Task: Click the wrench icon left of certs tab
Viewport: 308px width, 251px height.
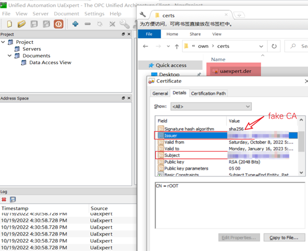Action: click(x=143, y=15)
